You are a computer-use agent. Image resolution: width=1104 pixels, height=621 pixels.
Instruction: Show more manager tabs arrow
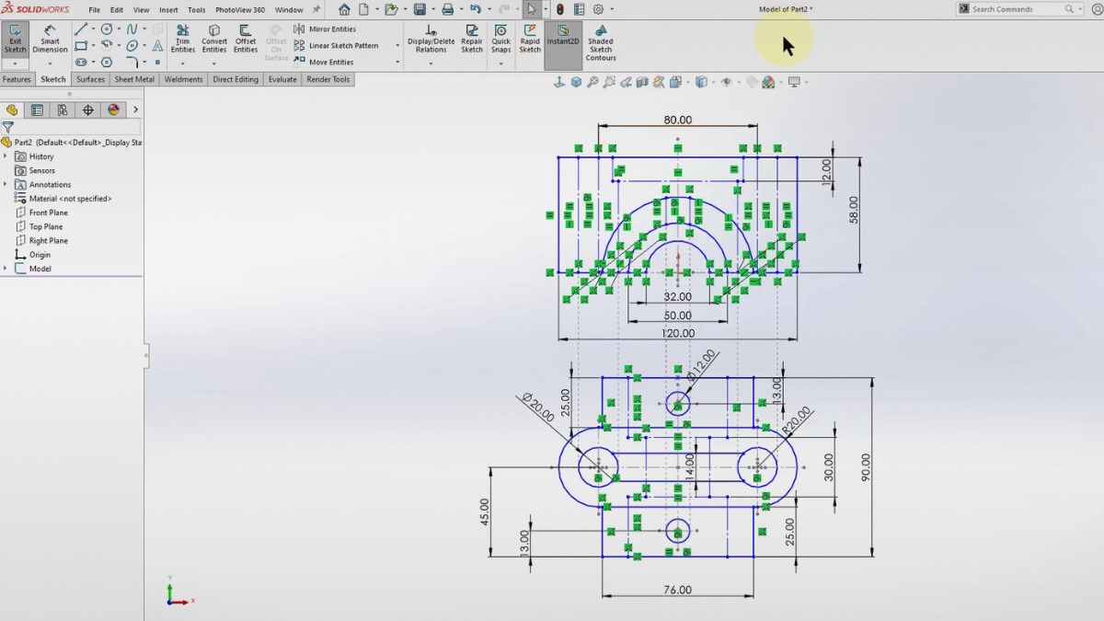[135, 109]
